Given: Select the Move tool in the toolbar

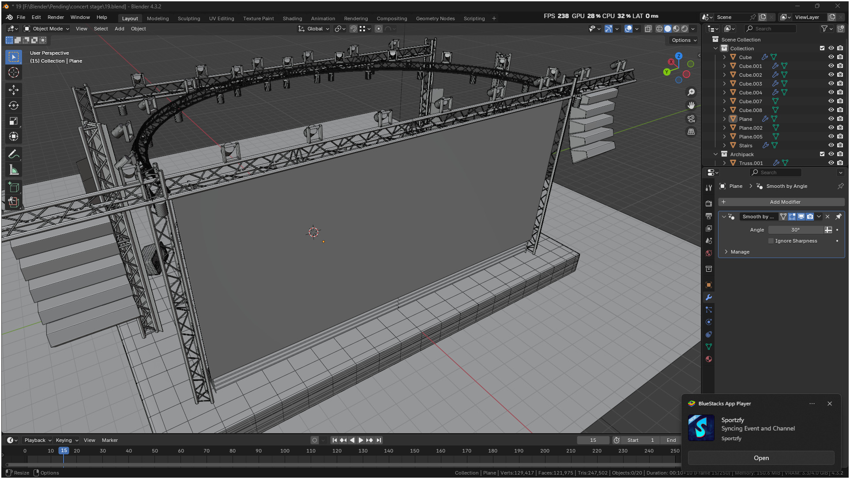Looking at the screenshot, I should tap(14, 90).
